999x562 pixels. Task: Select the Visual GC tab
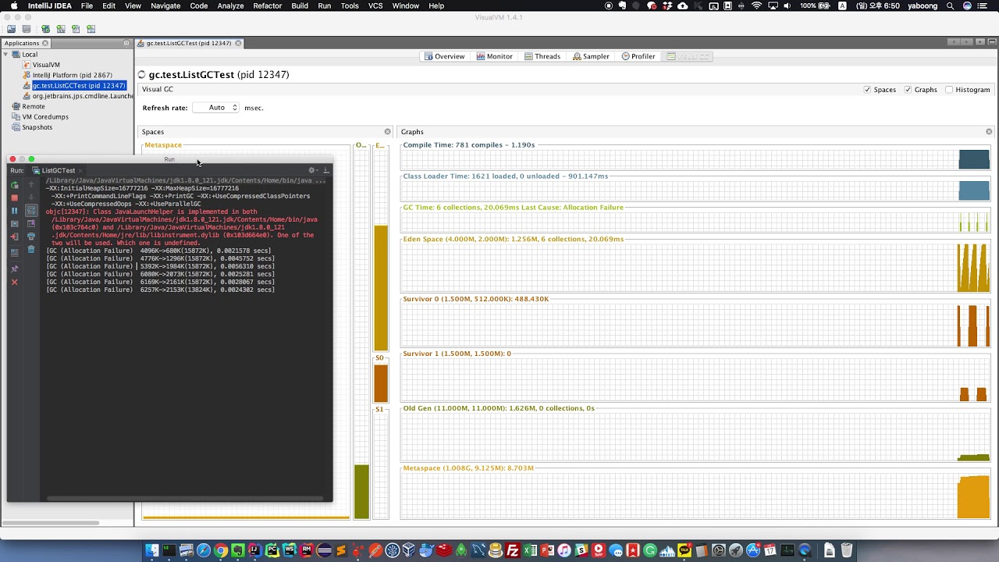[688, 56]
